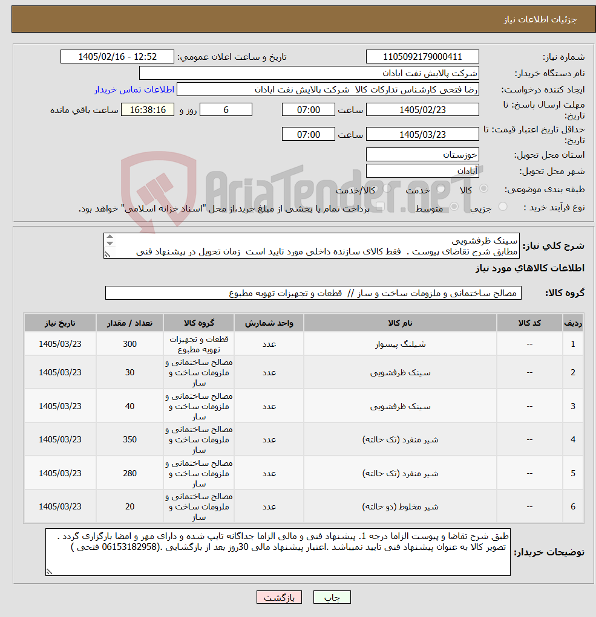
Task: Click the date 1405/03/23 in row 1
Action: 60,344
